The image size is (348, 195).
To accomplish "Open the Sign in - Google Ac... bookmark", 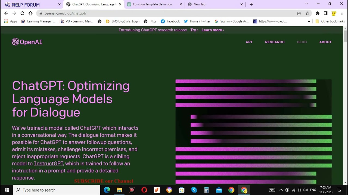I will tap(232, 21).
